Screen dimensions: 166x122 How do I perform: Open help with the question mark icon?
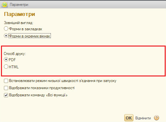(157, 118)
